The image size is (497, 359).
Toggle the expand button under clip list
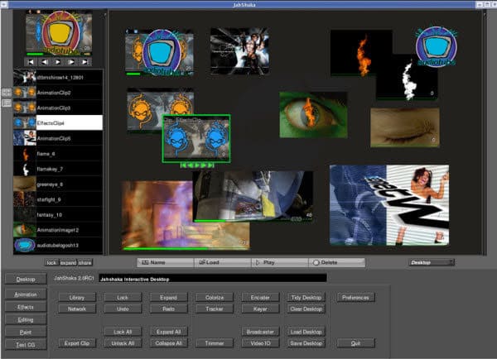(69, 262)
